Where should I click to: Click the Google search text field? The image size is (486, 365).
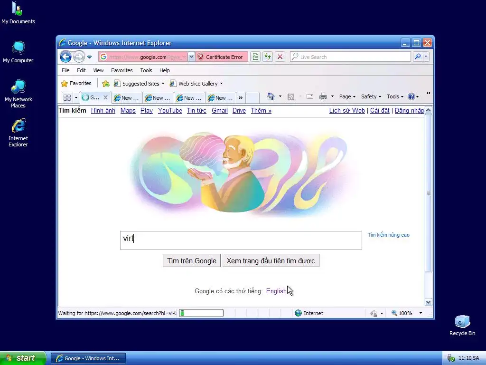pos(241,240)
